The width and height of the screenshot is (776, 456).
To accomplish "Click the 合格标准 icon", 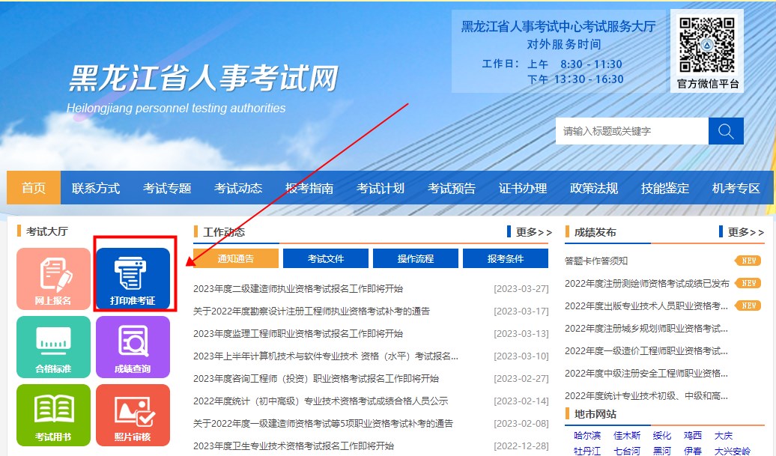I will click(53, 346).
